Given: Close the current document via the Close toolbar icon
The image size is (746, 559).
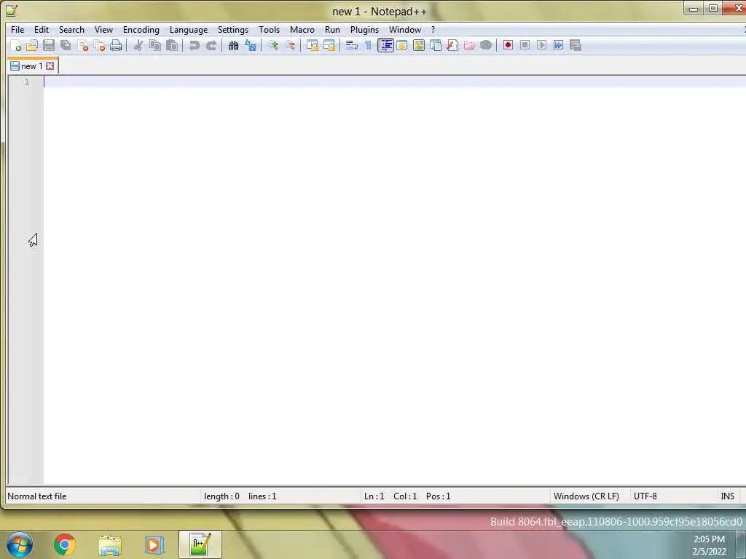Looking at the screenshot, I should (82, 46).
